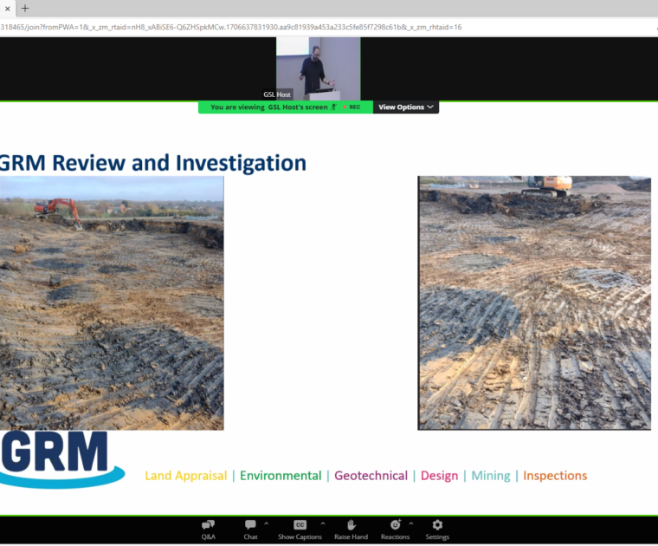Expand the Reactions options caret
The width and height of the screenshot is (658, 546).
click(x=411, y=523)
